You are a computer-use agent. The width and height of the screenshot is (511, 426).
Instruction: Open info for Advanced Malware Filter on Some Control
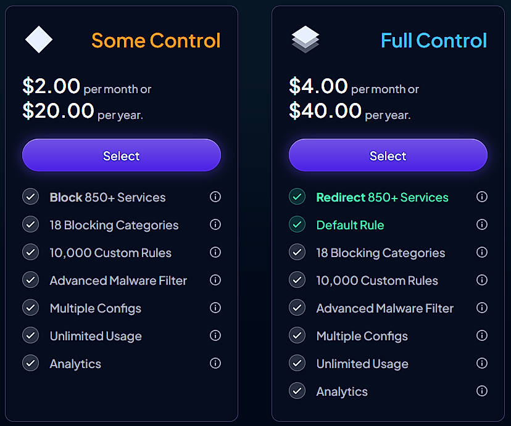tap(215, 280)
